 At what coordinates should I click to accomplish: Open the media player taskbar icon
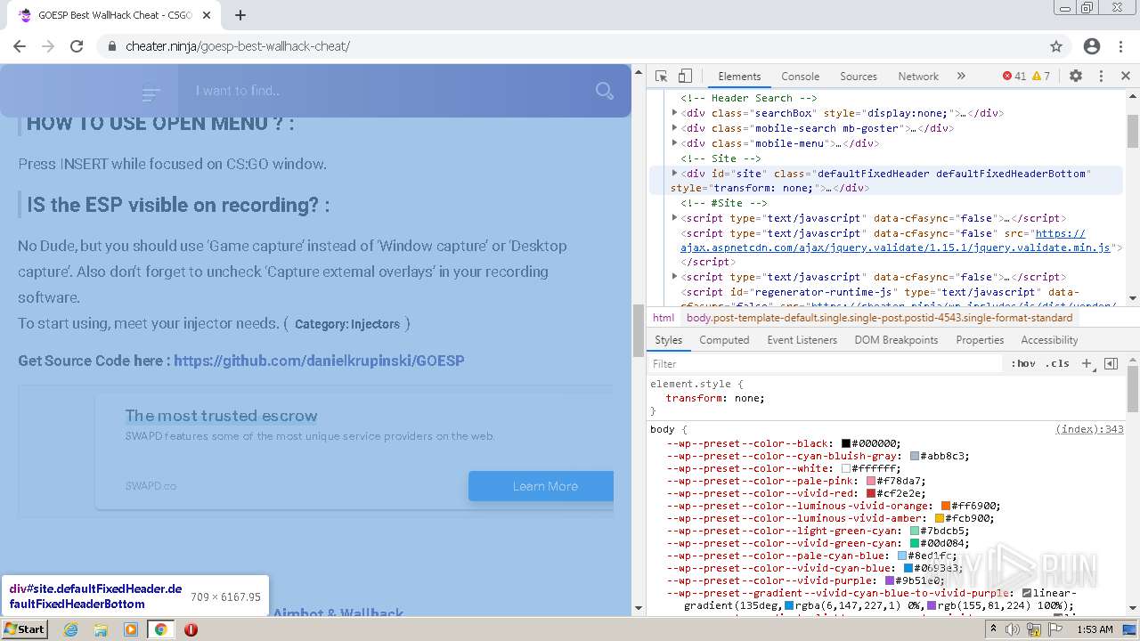[x=131, y=629]
